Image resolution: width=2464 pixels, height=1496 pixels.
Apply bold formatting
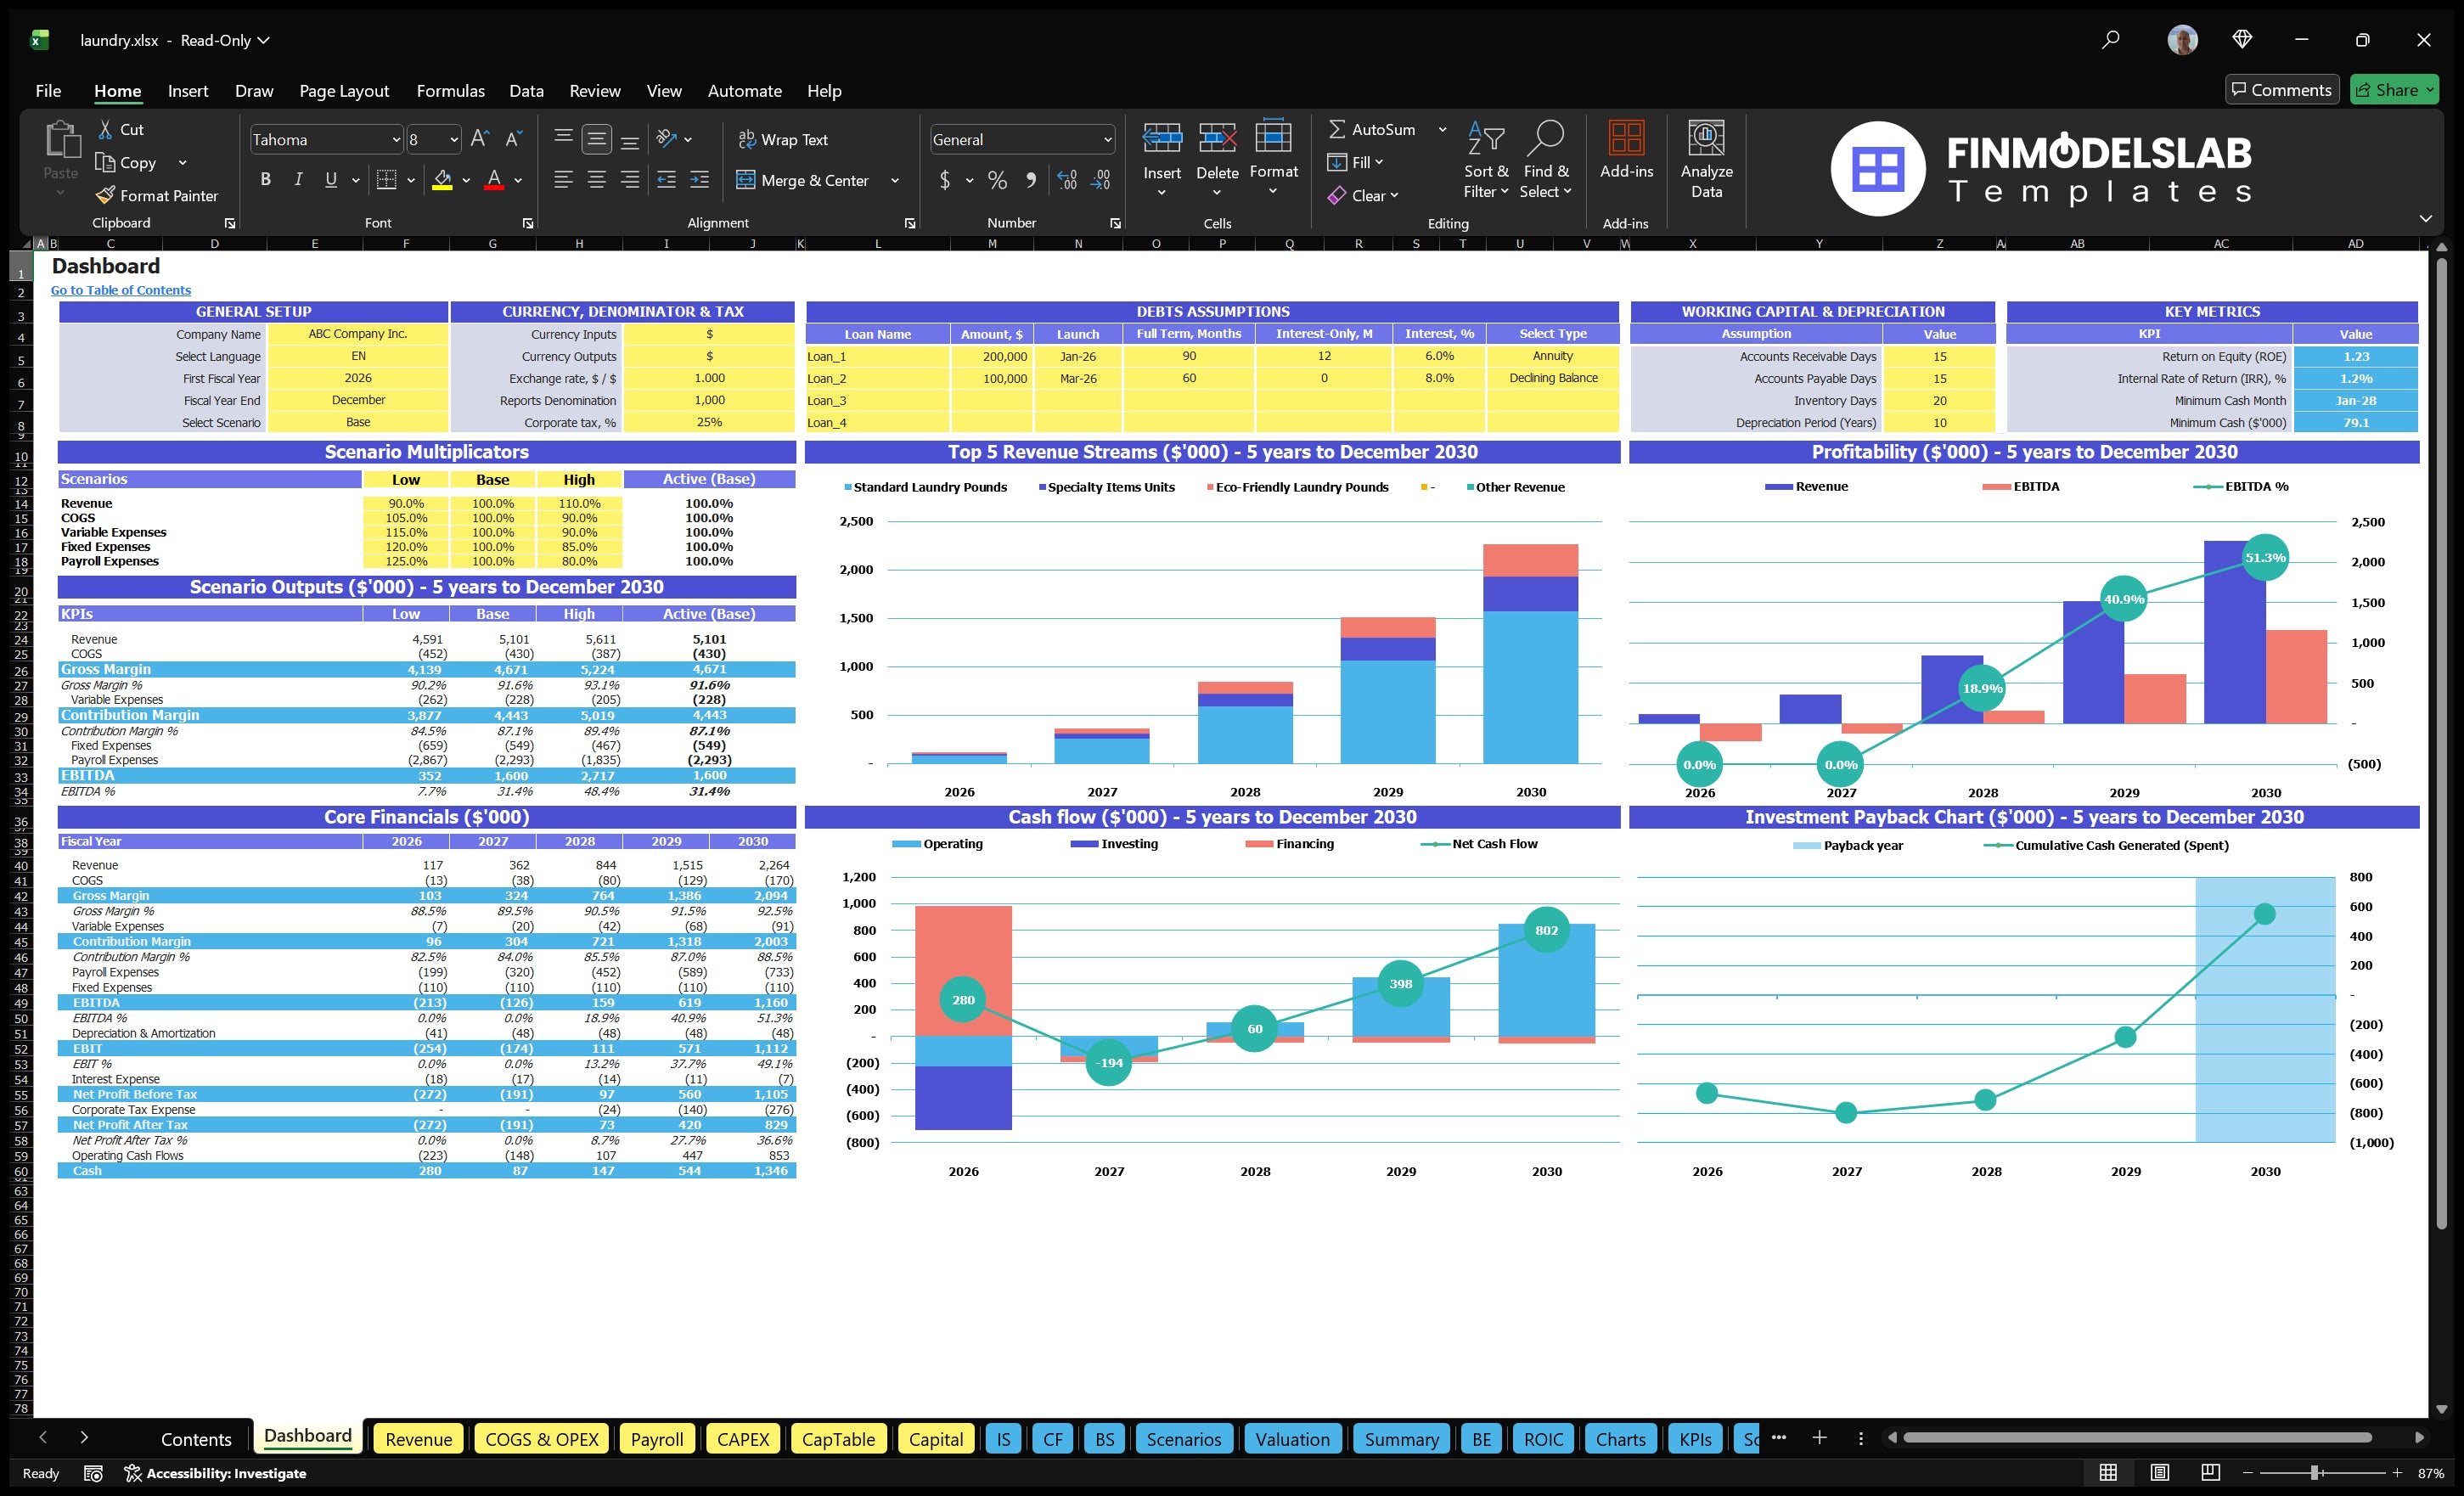(x=265, y=179)
